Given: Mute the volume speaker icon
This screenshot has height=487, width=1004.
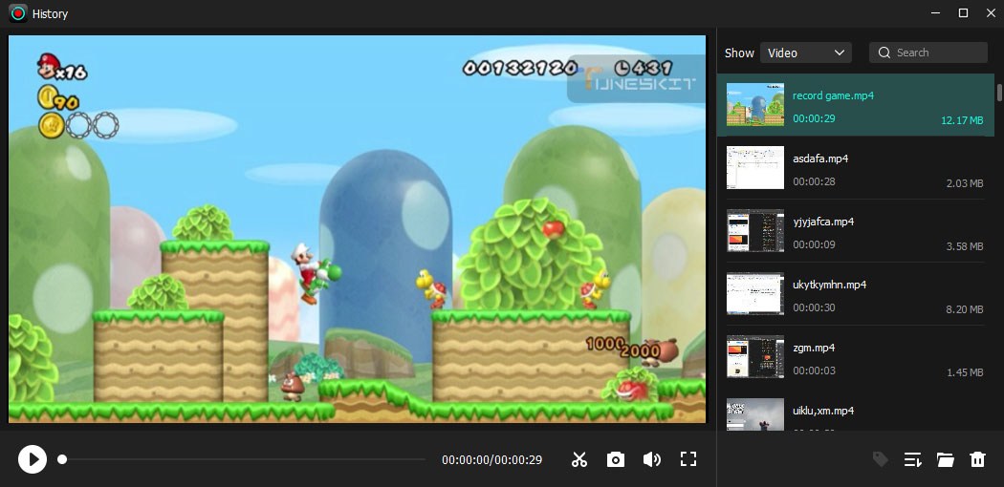Looking at the screenshot, I should (652, 459).
